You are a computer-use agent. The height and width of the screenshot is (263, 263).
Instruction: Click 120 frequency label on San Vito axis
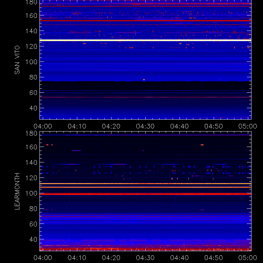pyautogui.click(x=31, y=46)
